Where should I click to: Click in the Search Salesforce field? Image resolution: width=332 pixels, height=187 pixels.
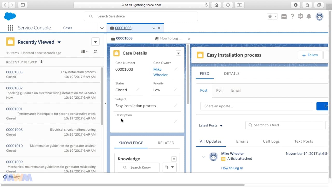pyautogui.click(x=141, y=16)
